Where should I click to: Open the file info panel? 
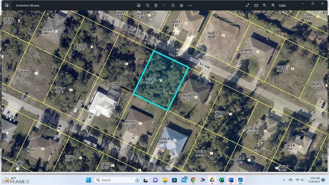click(173, 5)
